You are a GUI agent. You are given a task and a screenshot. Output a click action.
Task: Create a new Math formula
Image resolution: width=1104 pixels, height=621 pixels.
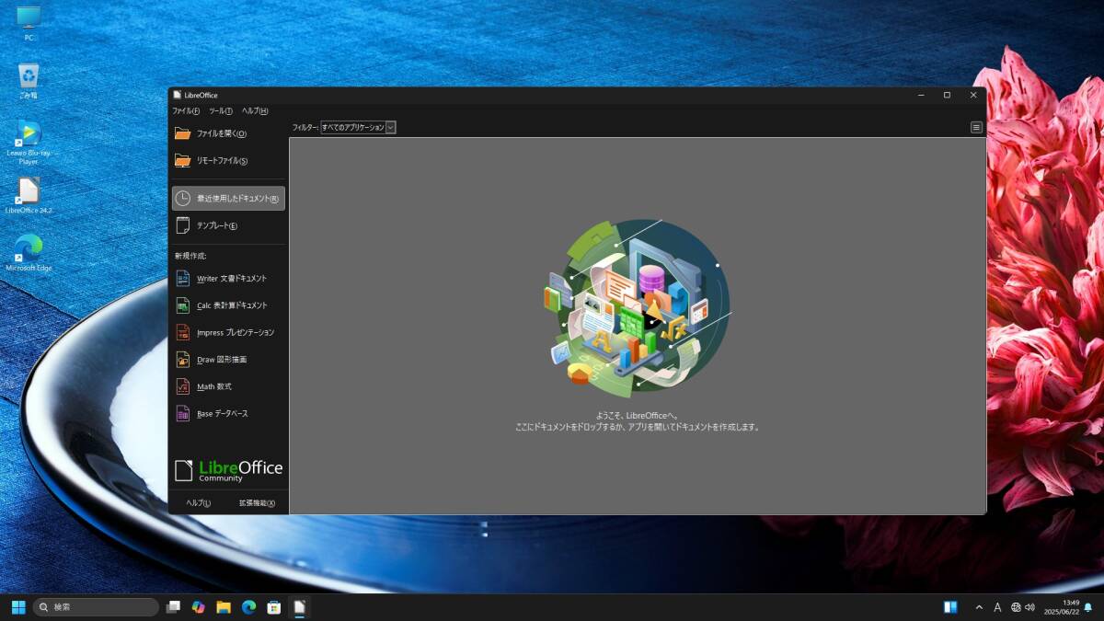[228, 386]
